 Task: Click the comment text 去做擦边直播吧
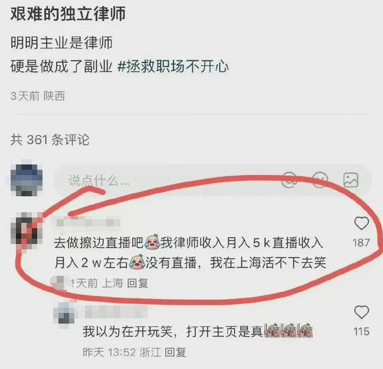tap(98, 243)
